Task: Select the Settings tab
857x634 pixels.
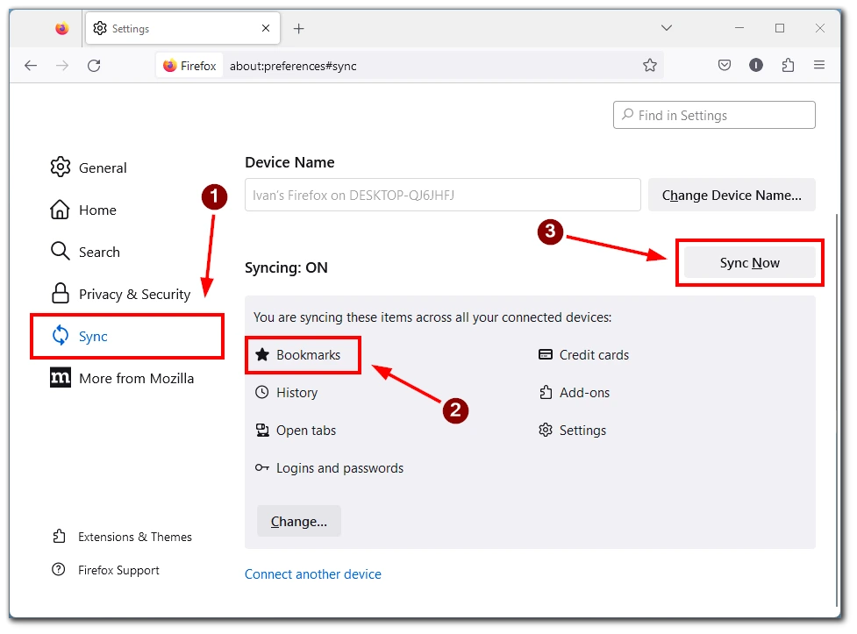Action: [182, 28]
